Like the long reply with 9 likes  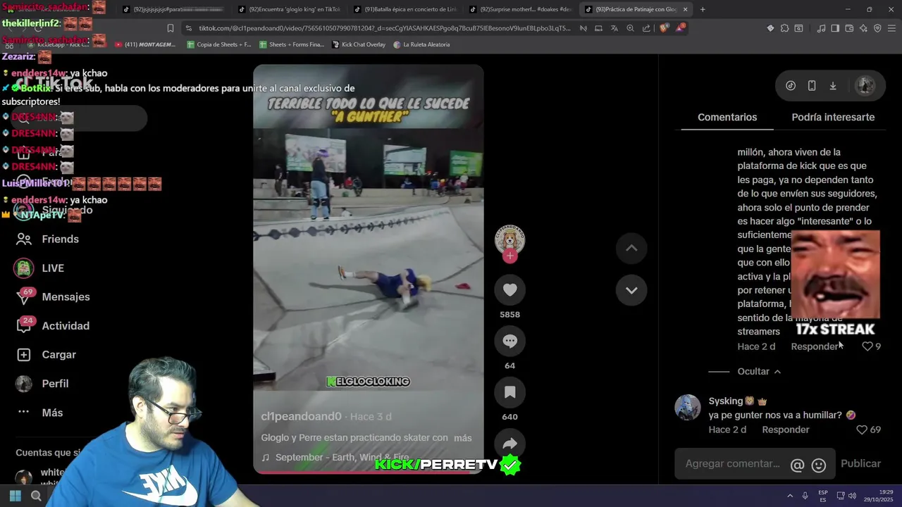click(867, 346)
